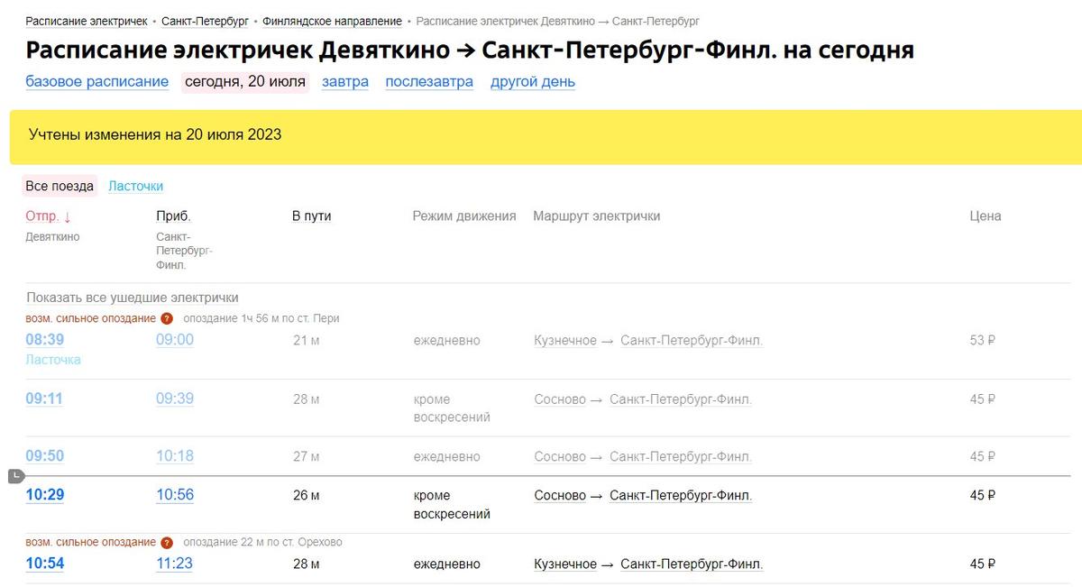Click the delay help icon above 10:54

167,543
